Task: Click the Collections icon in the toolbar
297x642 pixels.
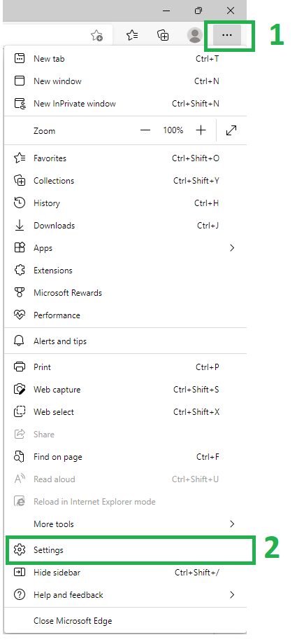Action: click(164, 35)
